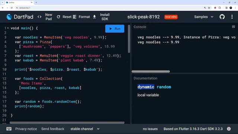This screenshot has height=134, width=238.
Task: Click 'randomItem' in line 17
Action: (x=65, y=102)
